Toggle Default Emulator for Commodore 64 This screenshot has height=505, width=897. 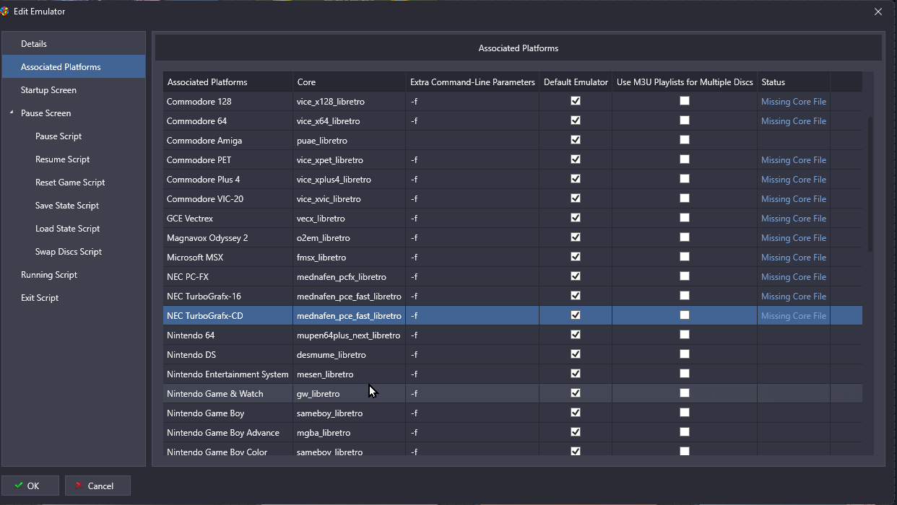[576, 120]
